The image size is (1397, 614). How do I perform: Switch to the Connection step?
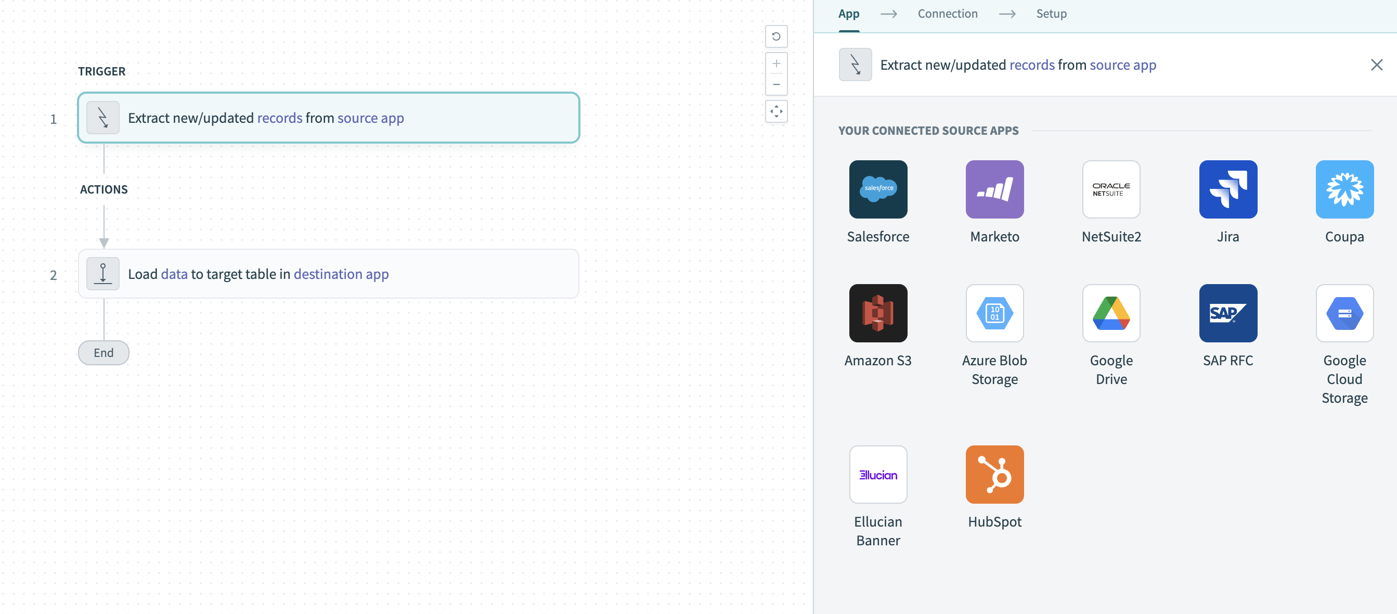[x=948, y=14]
